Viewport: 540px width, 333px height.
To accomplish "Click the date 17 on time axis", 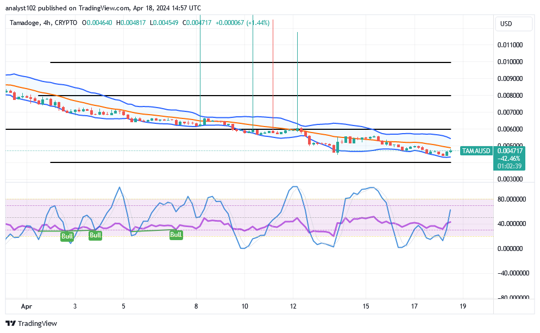I will pos(415,306).
